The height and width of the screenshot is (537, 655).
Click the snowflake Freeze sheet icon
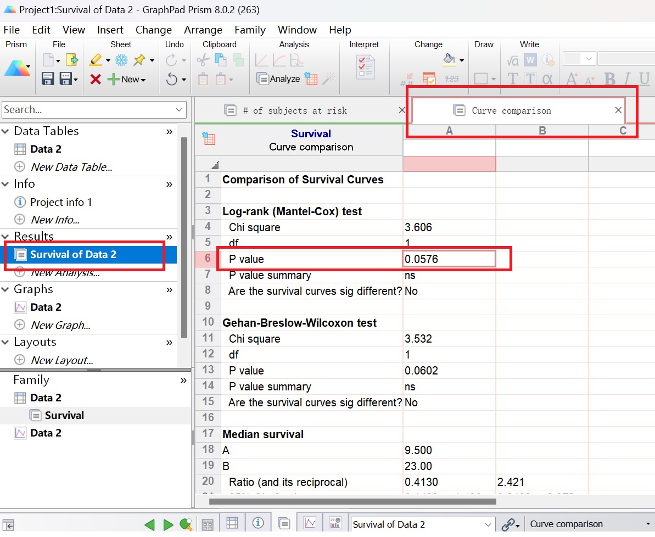pyautogui.click(x=121, y=60)
